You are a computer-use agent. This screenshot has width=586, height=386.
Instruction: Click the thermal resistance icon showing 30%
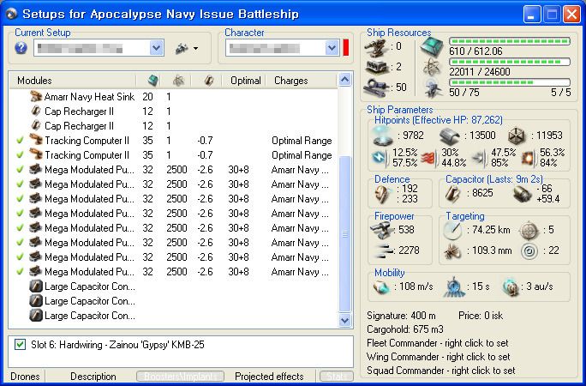tap(430, 158)
